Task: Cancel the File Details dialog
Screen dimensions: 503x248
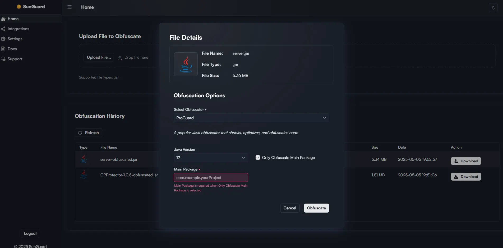Action: [x=290, y=208]
